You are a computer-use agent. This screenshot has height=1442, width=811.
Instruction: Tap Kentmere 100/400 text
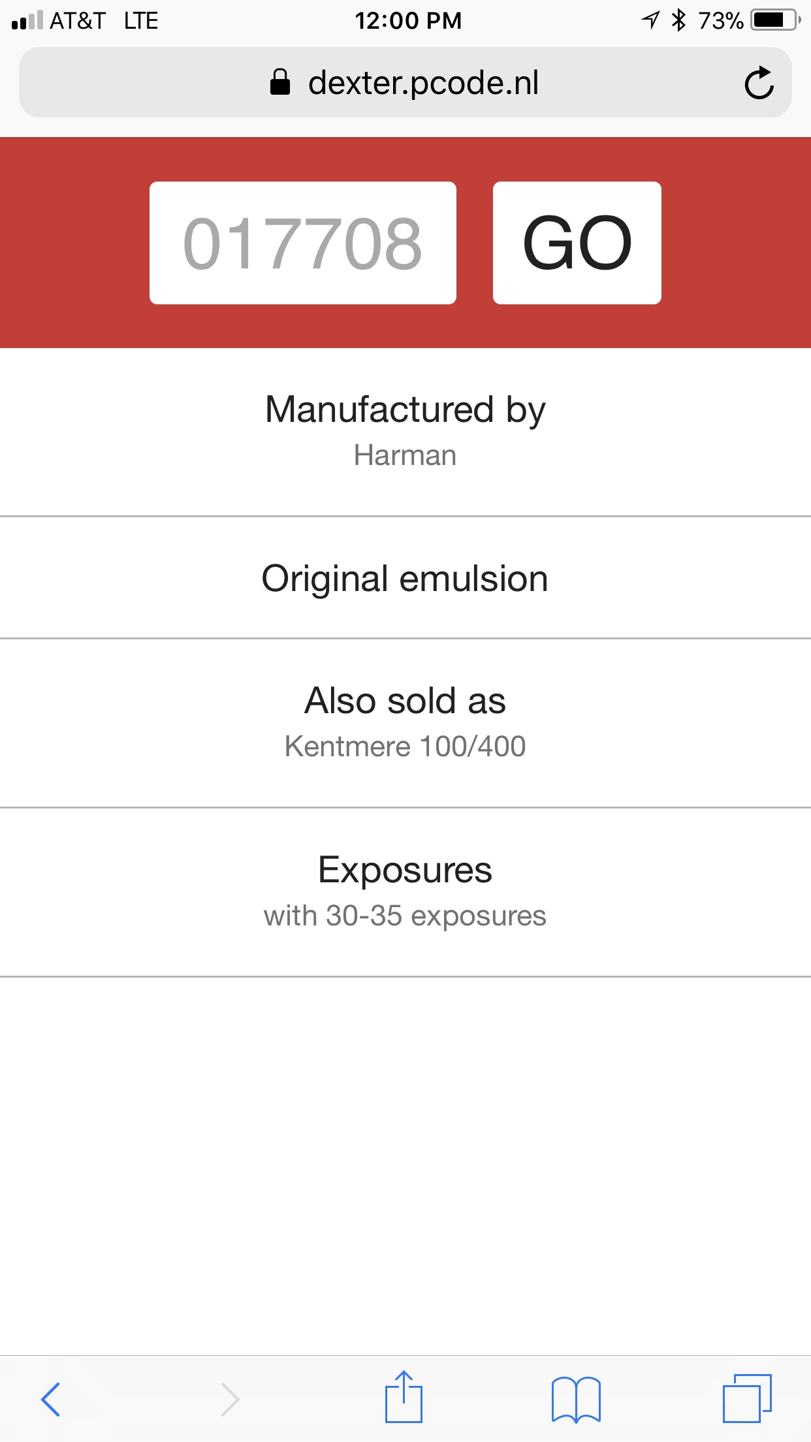(405, 746)
